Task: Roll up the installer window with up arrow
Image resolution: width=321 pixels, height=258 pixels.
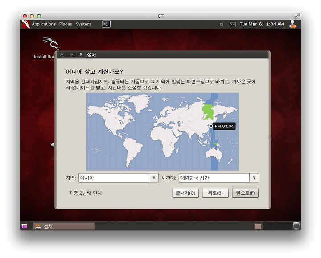Action: click(x=62, y=55)
